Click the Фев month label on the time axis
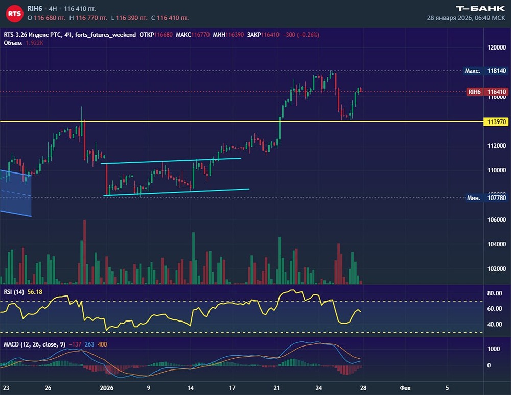The height and width of the screenshot is (395, 511). (405, 388)
